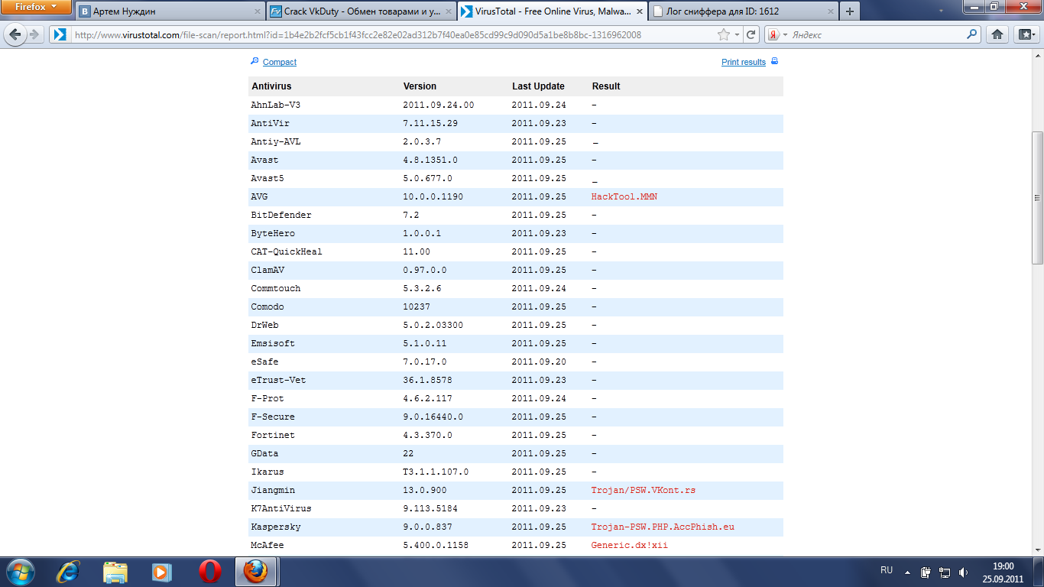Screen dimensions: 1044x587
Task: Reload the page with the refresh icon
Action: [751, 34]
